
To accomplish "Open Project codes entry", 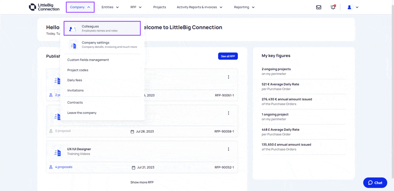I will pos(78,70).
